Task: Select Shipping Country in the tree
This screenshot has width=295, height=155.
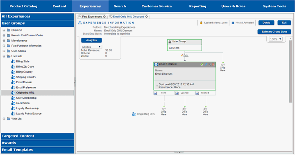Action: (26, 77)
